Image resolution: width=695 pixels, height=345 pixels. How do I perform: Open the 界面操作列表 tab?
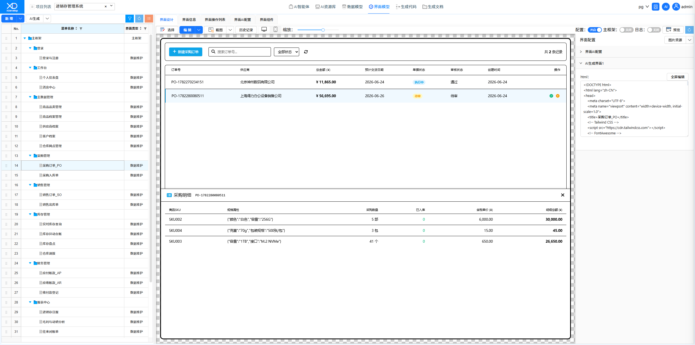[215, 20]
